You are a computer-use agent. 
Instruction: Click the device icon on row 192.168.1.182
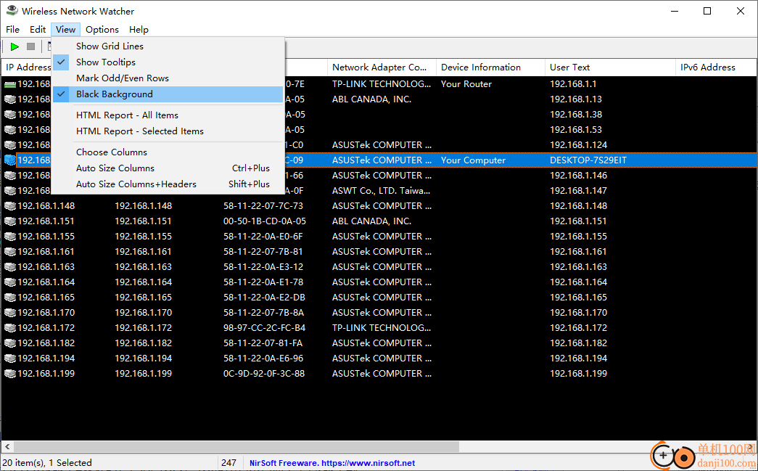coord(10,343)
